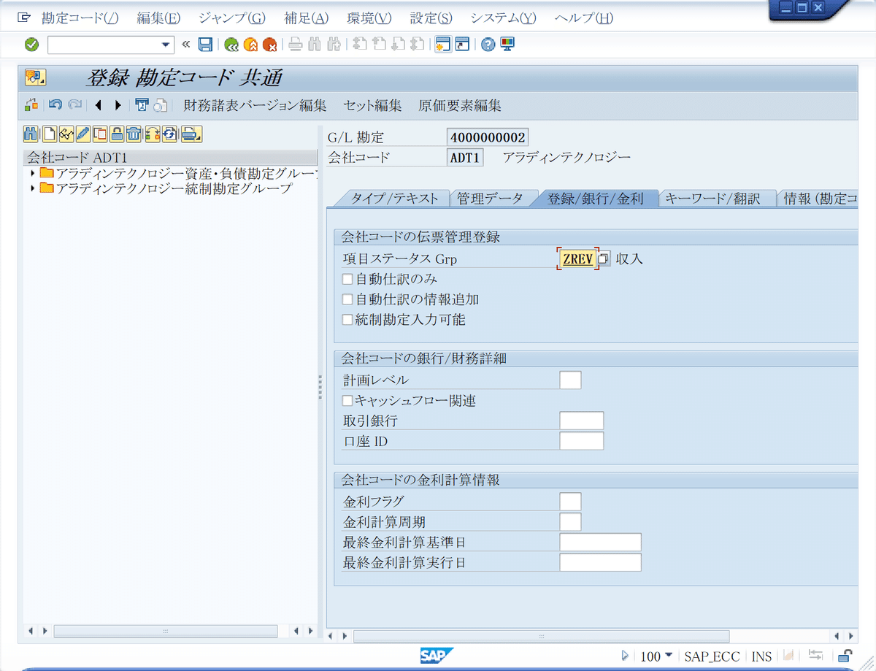Screen dimensions: 876x671
Task: Select the Find binoculars icon above the tree
Action: pyautogui.click(x=30, y=134)
